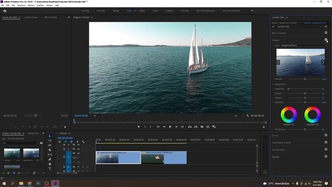Viewport: 332px width, 187px height.
Task: Open the File menu
Action: click(3, 5)
